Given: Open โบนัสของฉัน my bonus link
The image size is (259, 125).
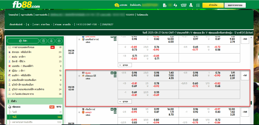Looking at the screenshot, I should 142,15.
